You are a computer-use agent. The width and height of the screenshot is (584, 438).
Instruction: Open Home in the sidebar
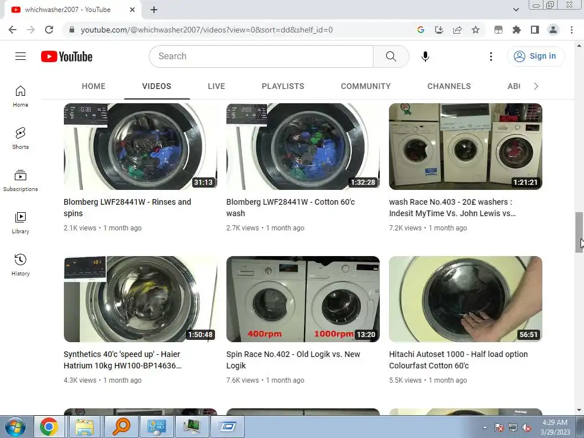pos(21,96)
